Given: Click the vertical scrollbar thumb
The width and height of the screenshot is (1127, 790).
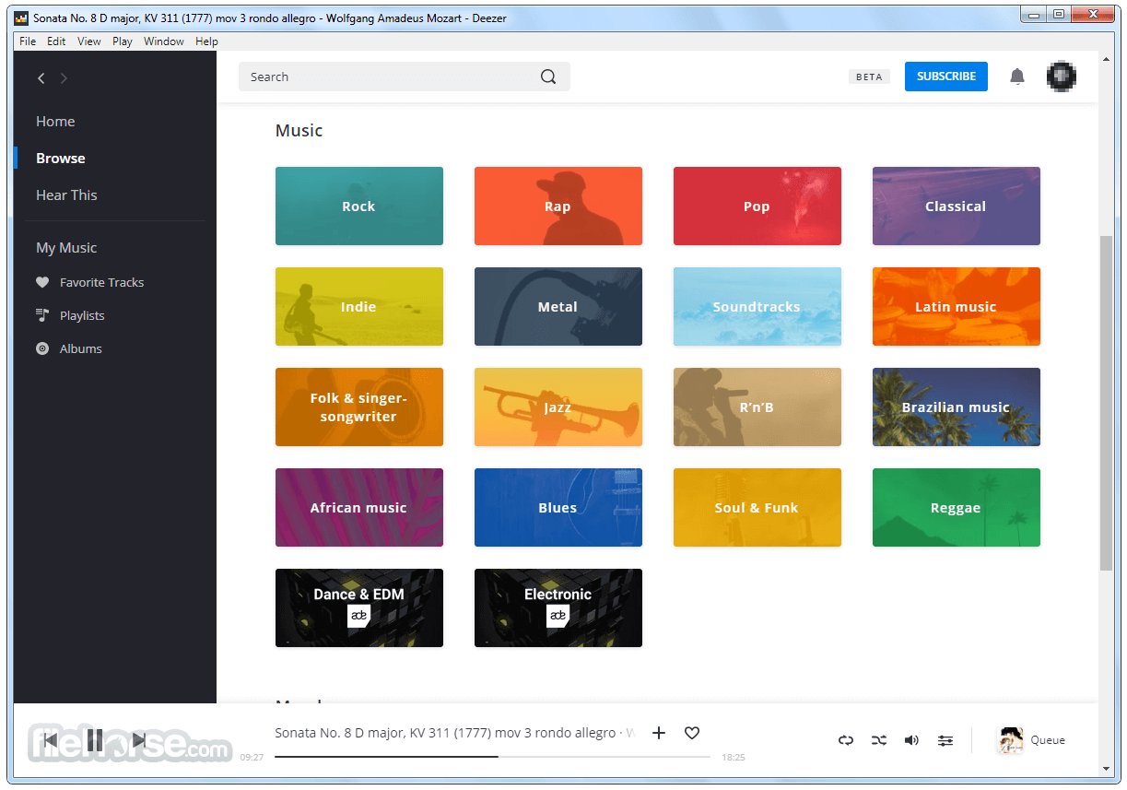Looking at the screenshot, I should point(1106,403).
